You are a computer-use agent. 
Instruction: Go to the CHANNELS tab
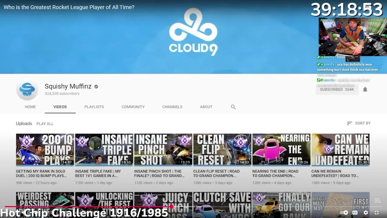(172, 107)
